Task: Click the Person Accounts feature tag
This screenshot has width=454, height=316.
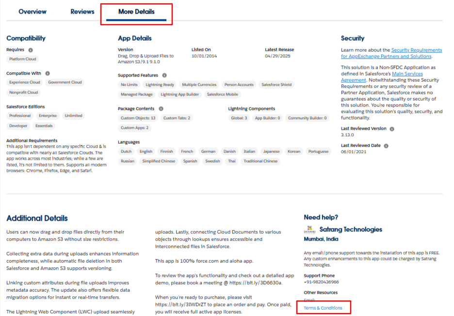Action: [x=239, y=85]
